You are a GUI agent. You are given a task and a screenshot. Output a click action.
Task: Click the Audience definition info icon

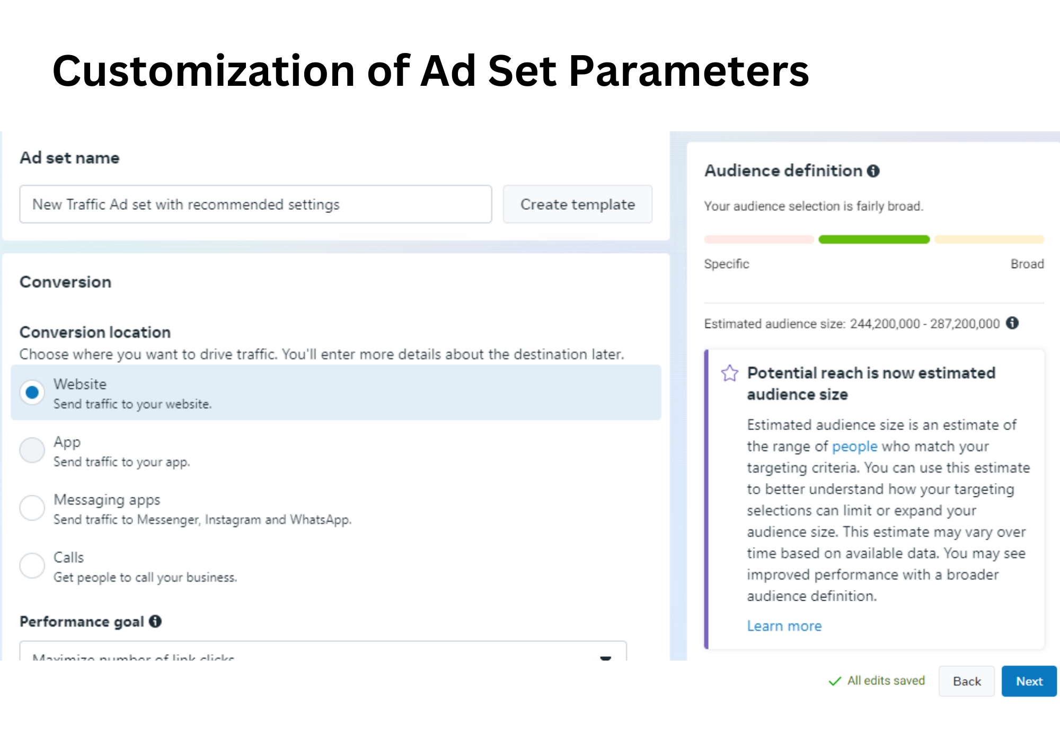tap(873, 171)
